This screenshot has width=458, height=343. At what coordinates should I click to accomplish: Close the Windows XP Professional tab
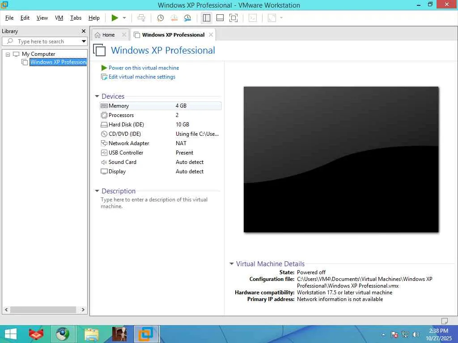[211, 35]
